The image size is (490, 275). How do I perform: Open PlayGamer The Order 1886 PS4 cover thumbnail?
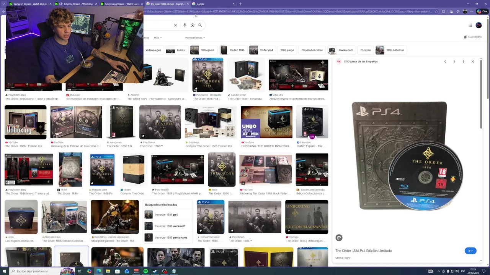tap(207, 75)
